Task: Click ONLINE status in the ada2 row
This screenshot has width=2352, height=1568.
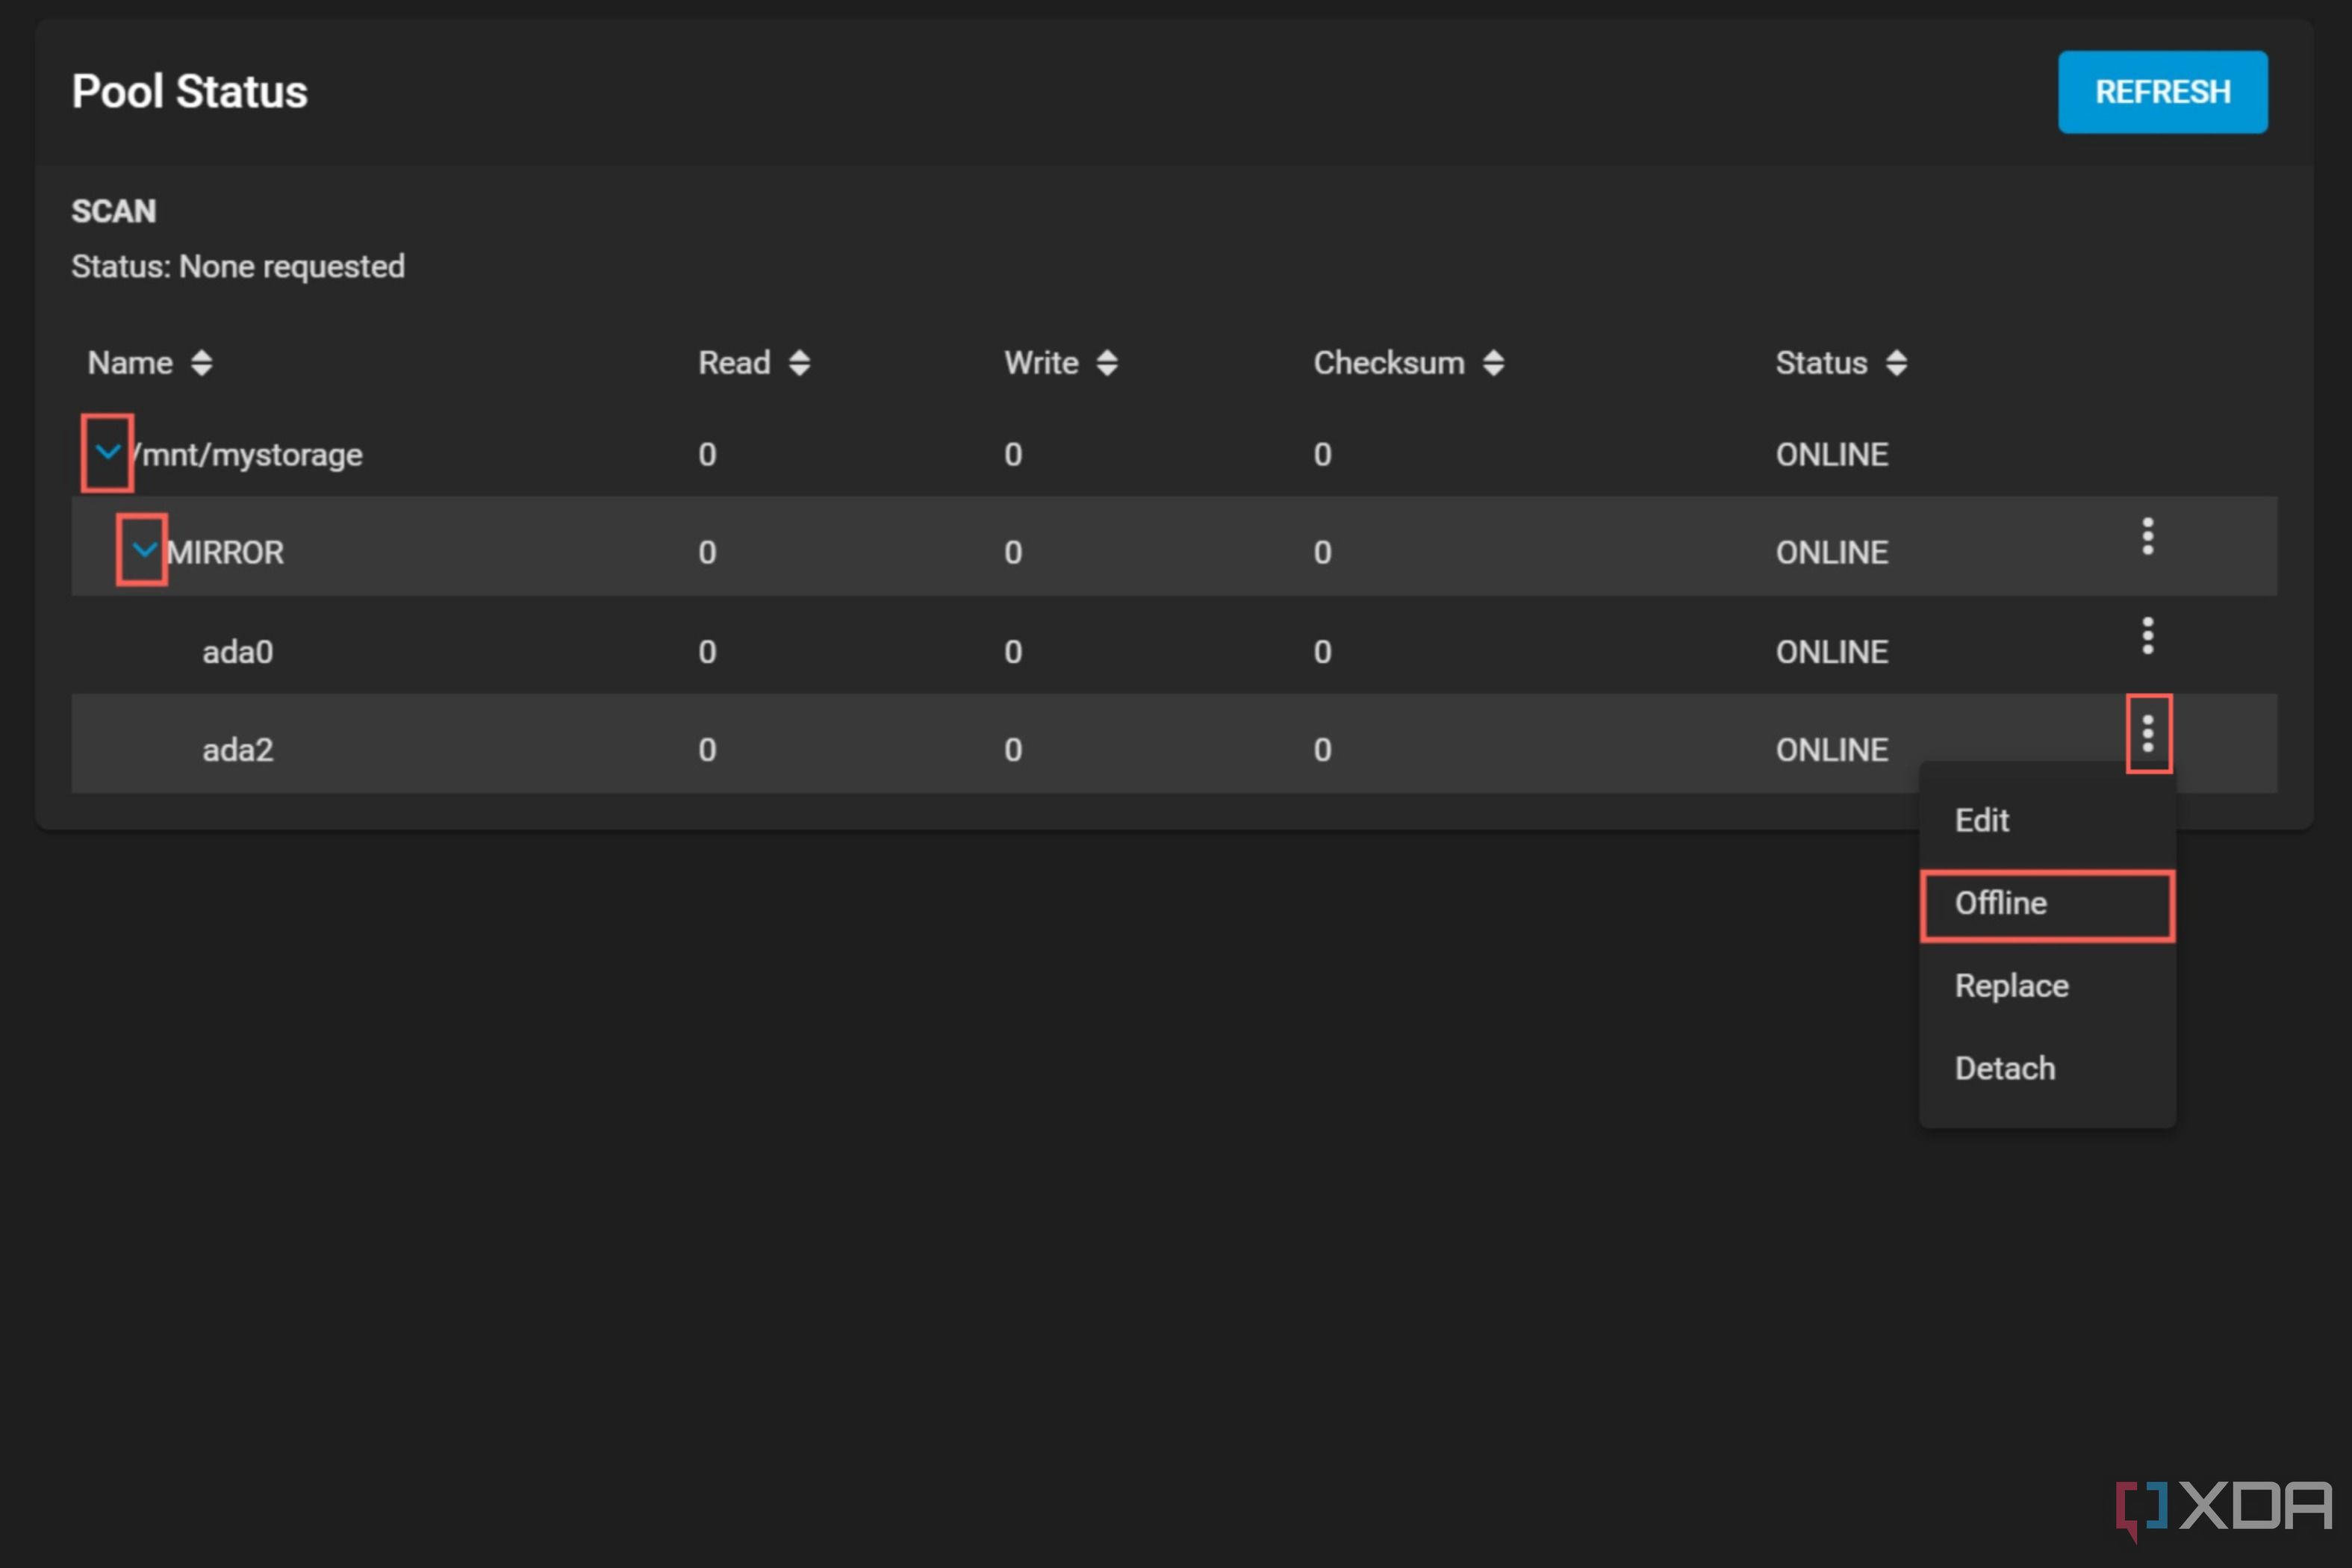Action: (x=1831, y=750)
